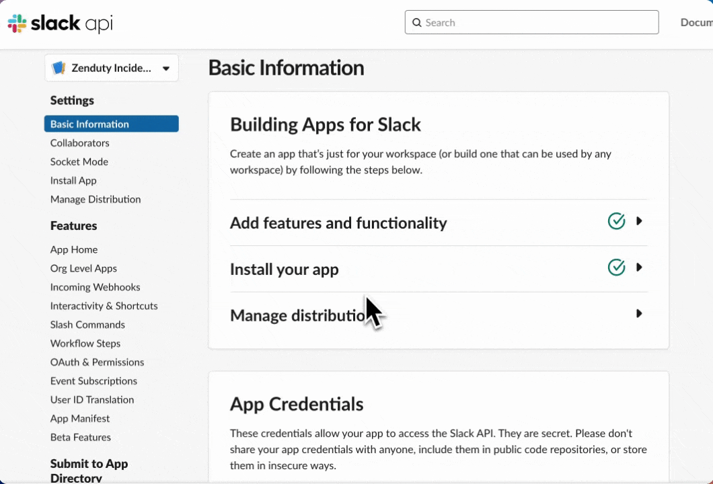
Task: Click the Submit to App Directory heading
Action: [x=89, y=471]
